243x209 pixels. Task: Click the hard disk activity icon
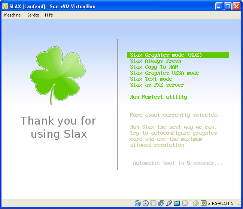point(137,203)
